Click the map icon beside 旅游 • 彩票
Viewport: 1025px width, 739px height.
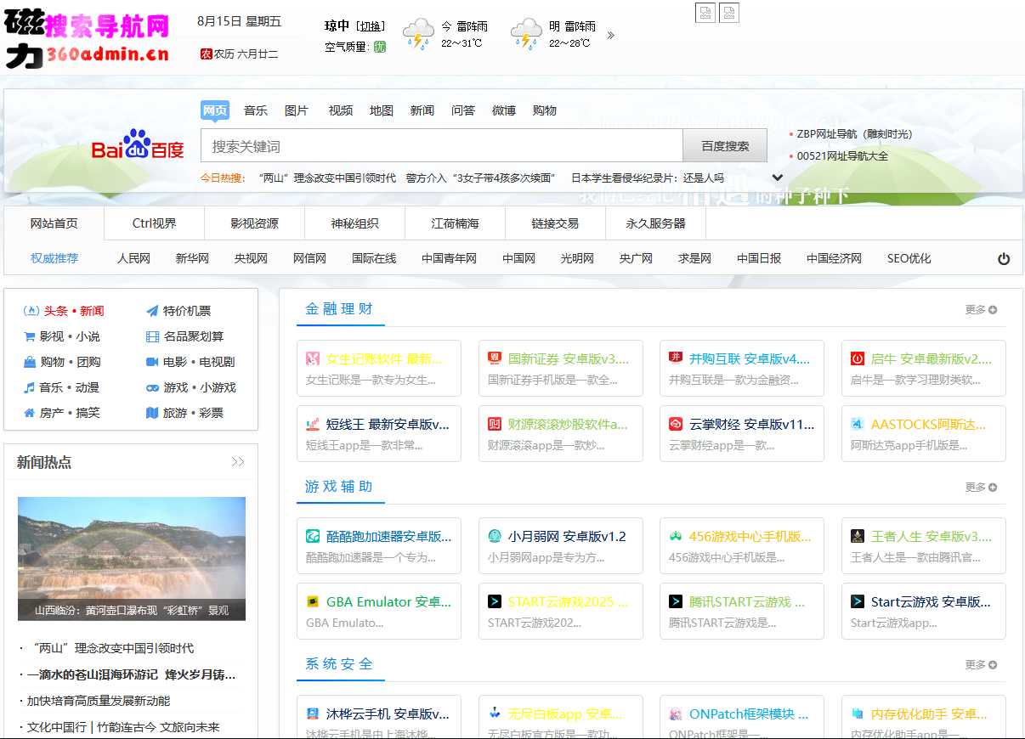click(152, 413)
